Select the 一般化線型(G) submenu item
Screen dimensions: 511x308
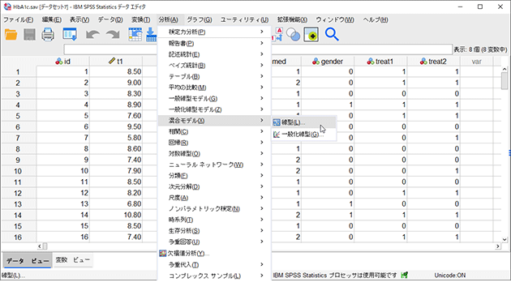pos(303,134)
